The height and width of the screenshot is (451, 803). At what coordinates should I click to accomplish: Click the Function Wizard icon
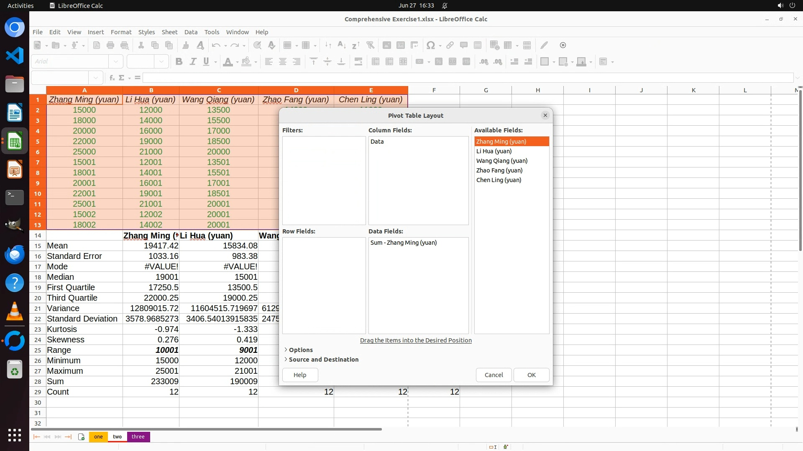point(112,78)
